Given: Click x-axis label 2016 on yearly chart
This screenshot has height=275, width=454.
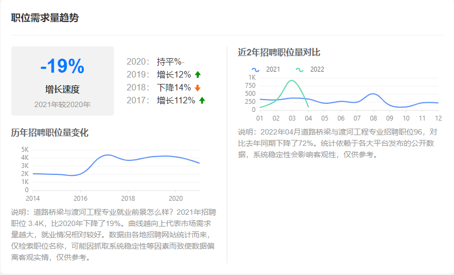Looking at the screenshot, I should pos(81,199).
